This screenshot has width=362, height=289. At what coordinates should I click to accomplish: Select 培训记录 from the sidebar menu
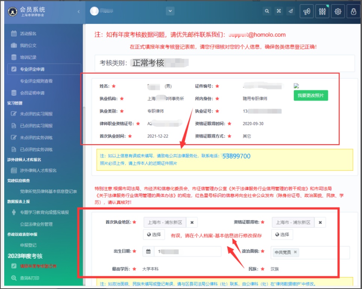point(28,57)
